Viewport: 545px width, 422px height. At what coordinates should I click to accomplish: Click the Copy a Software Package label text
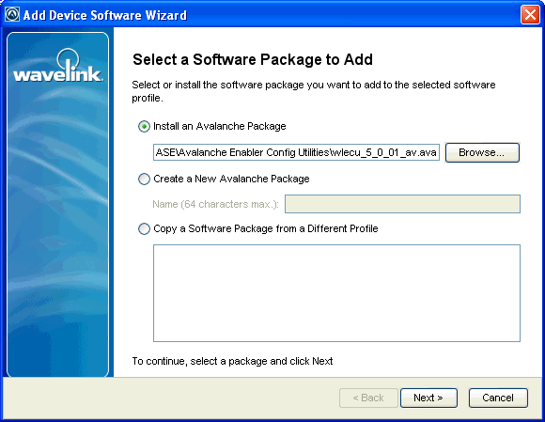click(x=266, y=229)
